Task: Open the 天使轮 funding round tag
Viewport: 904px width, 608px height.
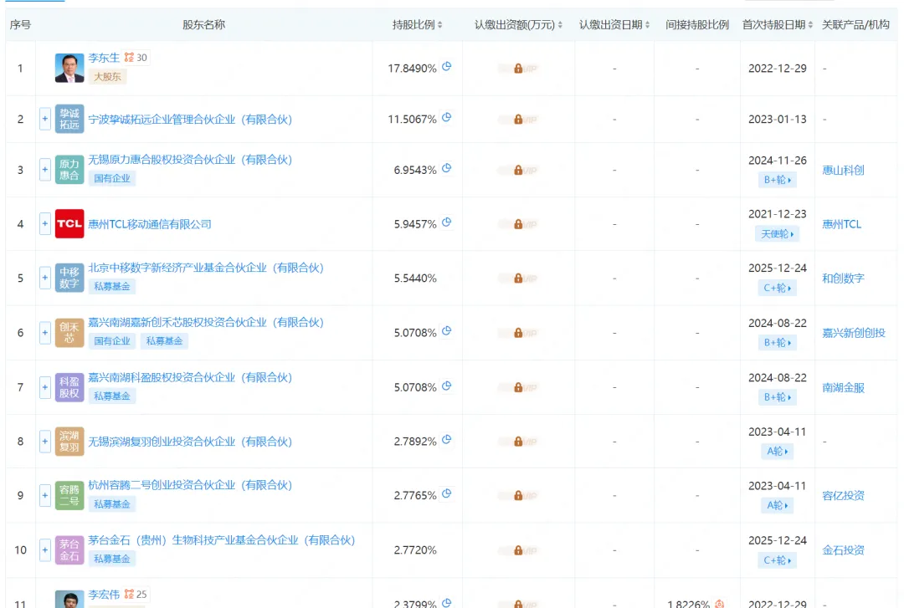Action: pos(777,234)
